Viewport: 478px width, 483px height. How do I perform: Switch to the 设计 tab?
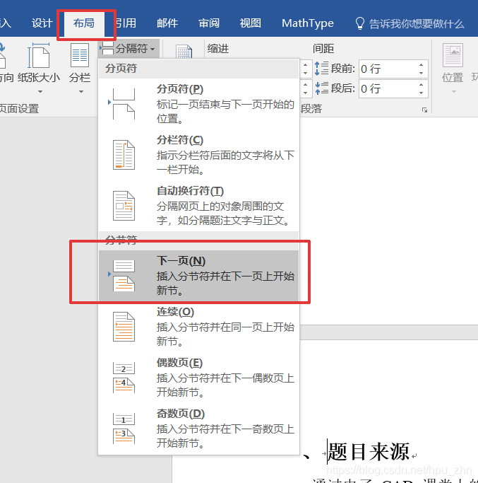point(42,23)
